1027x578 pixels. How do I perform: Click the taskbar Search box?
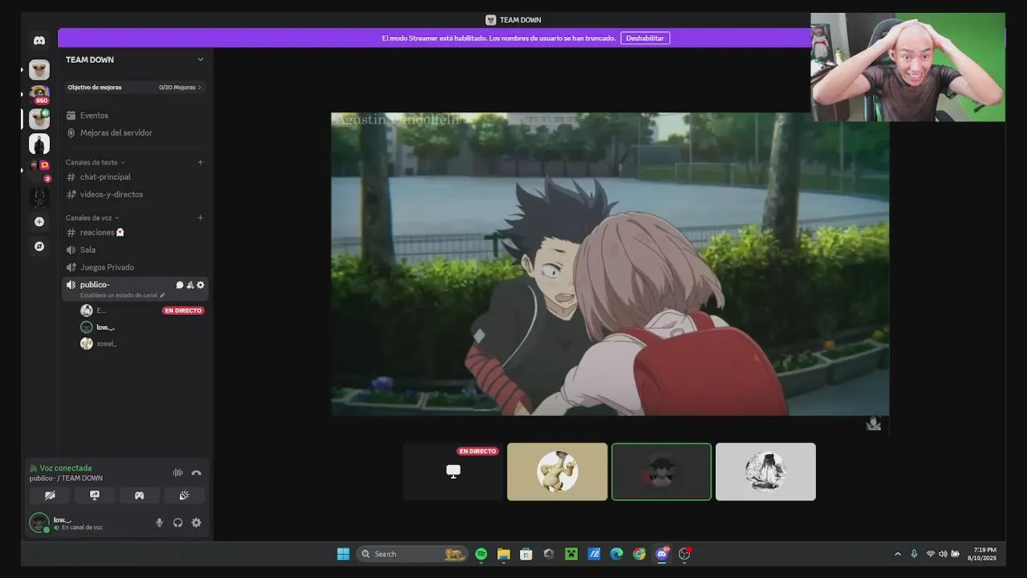click(411, 554)
